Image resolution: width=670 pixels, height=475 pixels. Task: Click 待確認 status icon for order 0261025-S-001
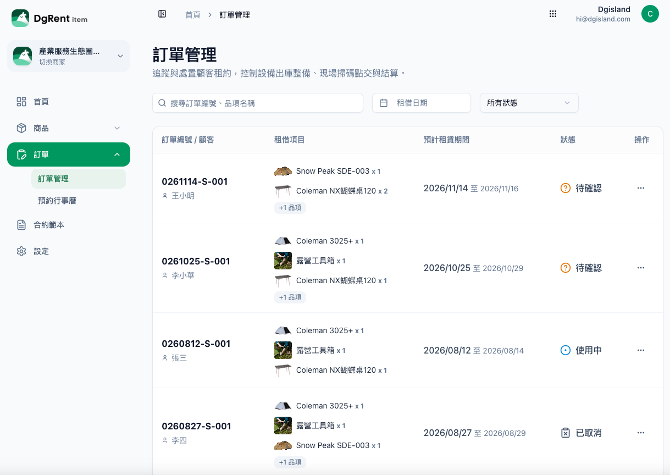click(x=566, y=268)
